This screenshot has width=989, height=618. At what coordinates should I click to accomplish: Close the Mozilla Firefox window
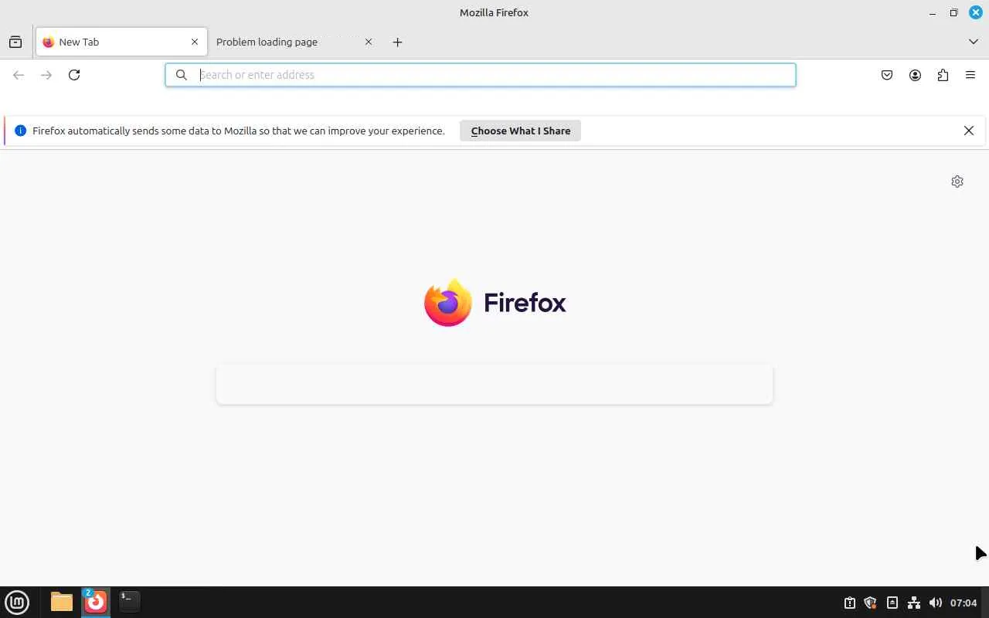(976, 12)
